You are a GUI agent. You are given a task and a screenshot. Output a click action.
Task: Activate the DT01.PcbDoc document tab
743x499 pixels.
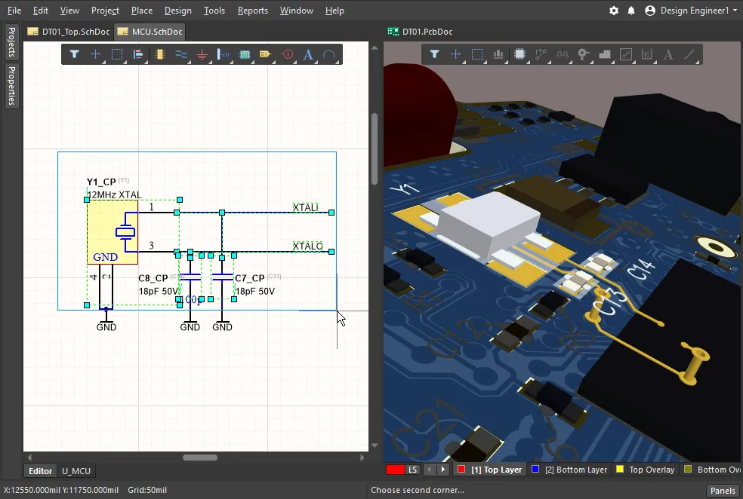[x=421, y=32]
